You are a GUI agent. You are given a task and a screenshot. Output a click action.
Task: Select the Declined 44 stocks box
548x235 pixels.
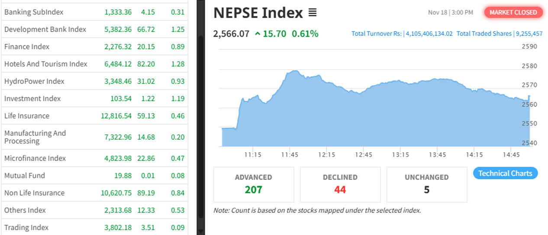340,184
